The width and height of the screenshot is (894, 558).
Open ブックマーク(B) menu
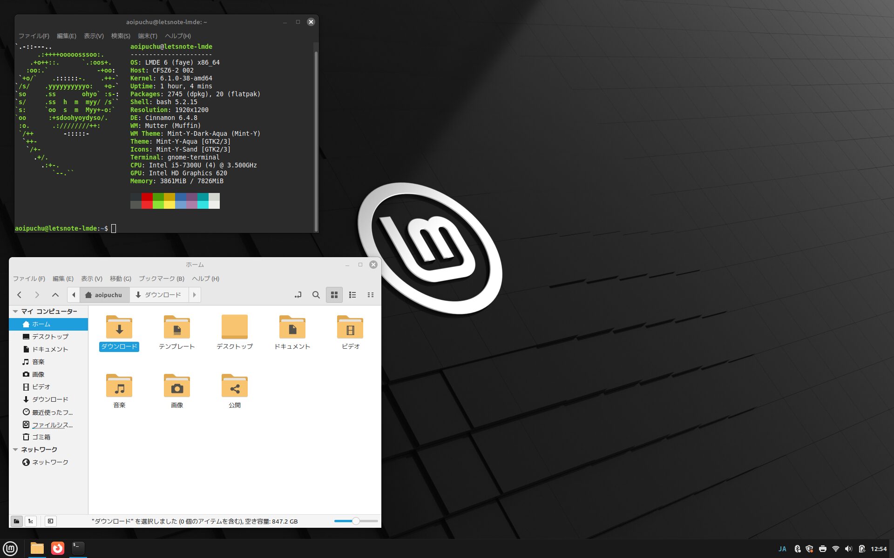(x=162, y=279)
